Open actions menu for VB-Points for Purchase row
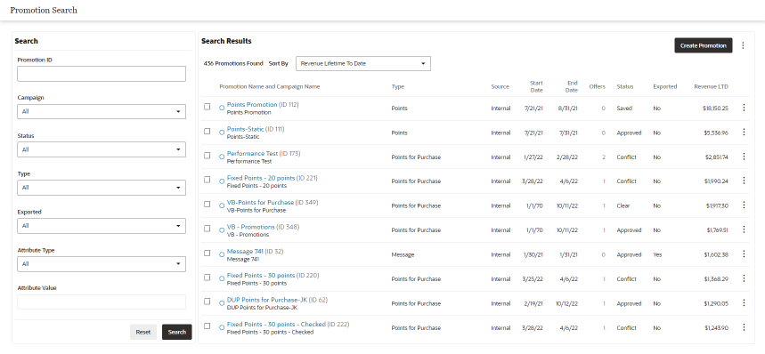This screenshot has height=354, width=765. (744, 205)
